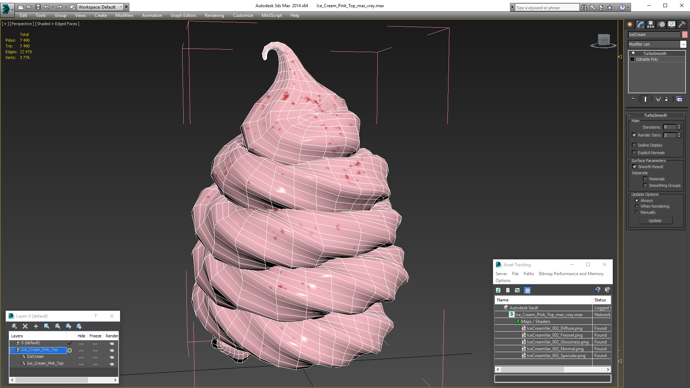The image size is (690, 388).
Task: Increase the Iterations spinner value
Action: tap(679, 126)
